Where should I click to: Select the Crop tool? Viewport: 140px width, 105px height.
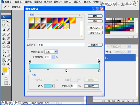point(3,30)
